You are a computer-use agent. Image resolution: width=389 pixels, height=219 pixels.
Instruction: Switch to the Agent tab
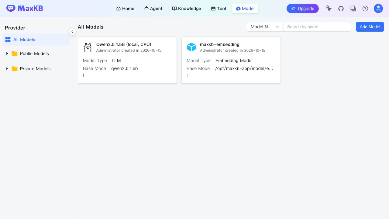coord(153,9)
